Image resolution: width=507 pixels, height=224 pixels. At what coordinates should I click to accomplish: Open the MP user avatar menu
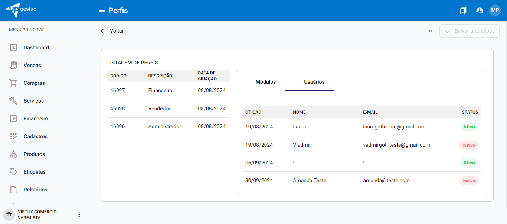tap(495, 10)
